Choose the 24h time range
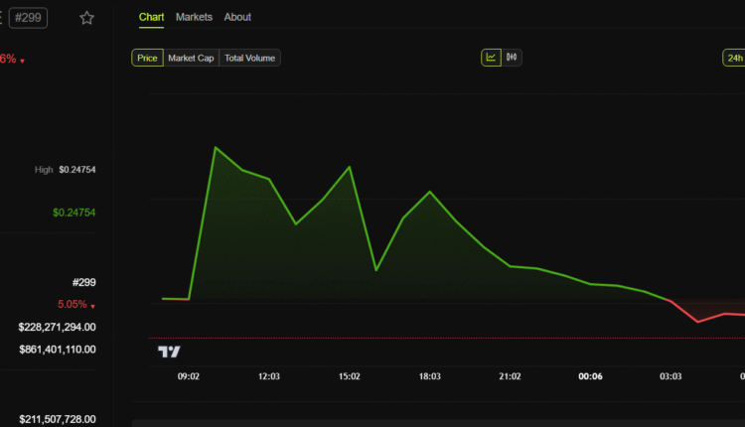 coord(733,59)
